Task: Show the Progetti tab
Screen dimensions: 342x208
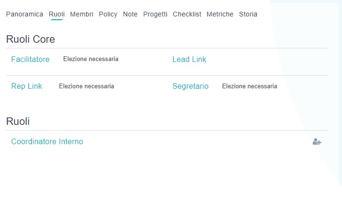Action: click(155, 15)
